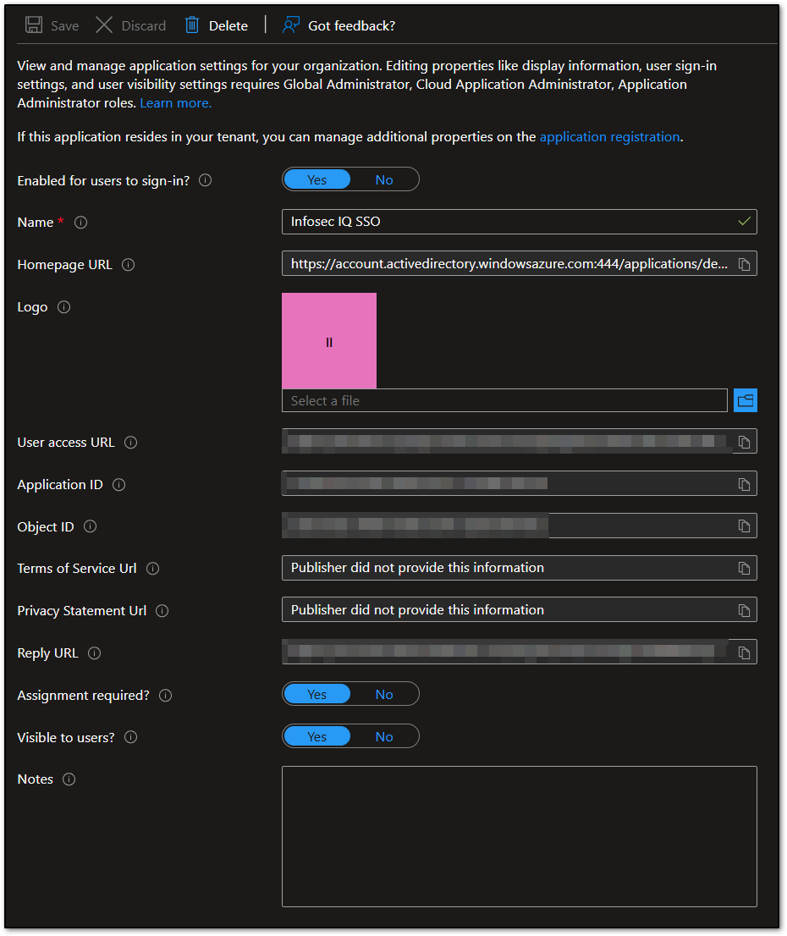
Task: Copy the Homepage URL to clipboard
Action: tap(744, 263)
